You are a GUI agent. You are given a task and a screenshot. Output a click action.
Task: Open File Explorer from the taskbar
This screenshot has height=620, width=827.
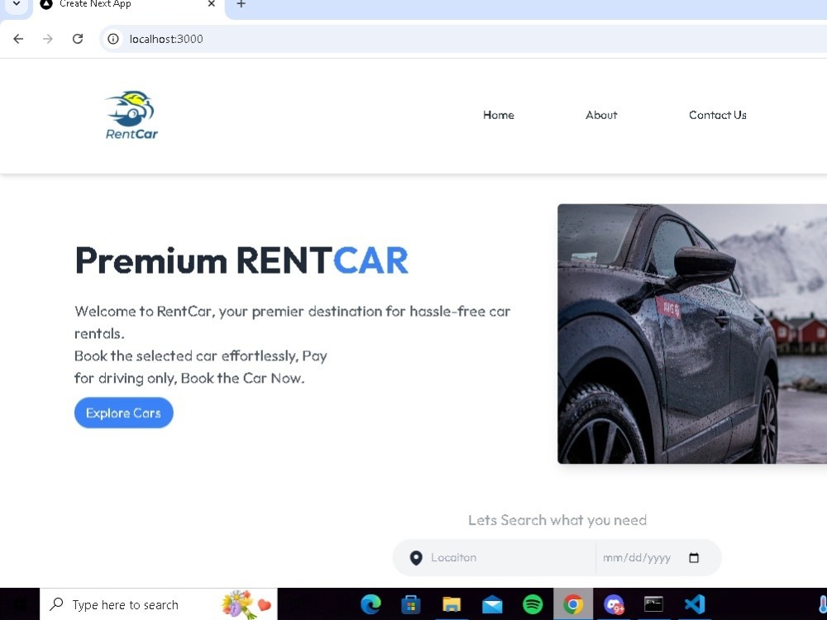(x=452, y=604)
